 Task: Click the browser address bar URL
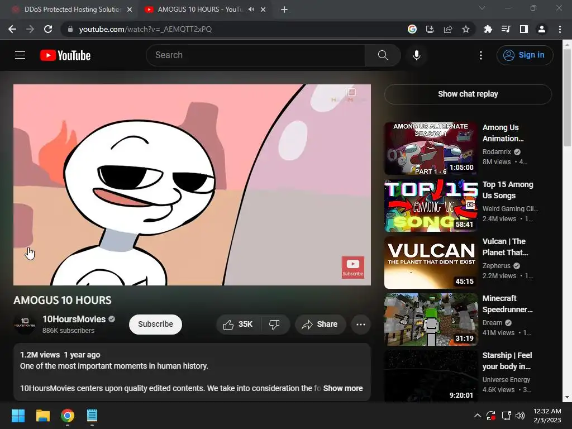[145, 29]
